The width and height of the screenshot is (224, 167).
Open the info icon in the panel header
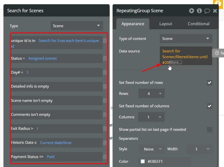(x=199, y=11)
